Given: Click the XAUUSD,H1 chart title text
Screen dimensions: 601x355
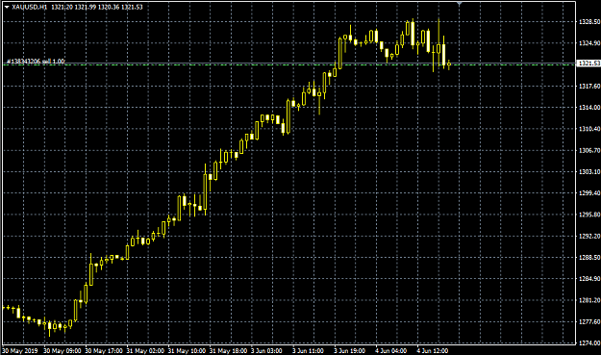Looking at the screenshot, I should 29,7.
